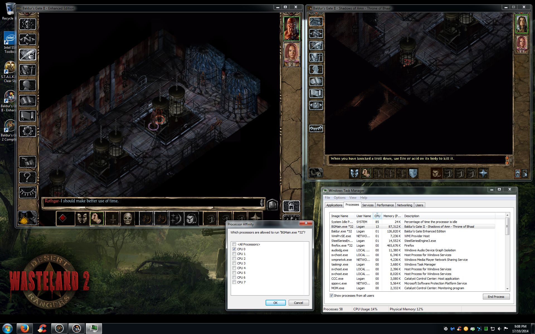Switch to the Applications tab
Viewport: 535px width, 334px height.
pos(334,205)
